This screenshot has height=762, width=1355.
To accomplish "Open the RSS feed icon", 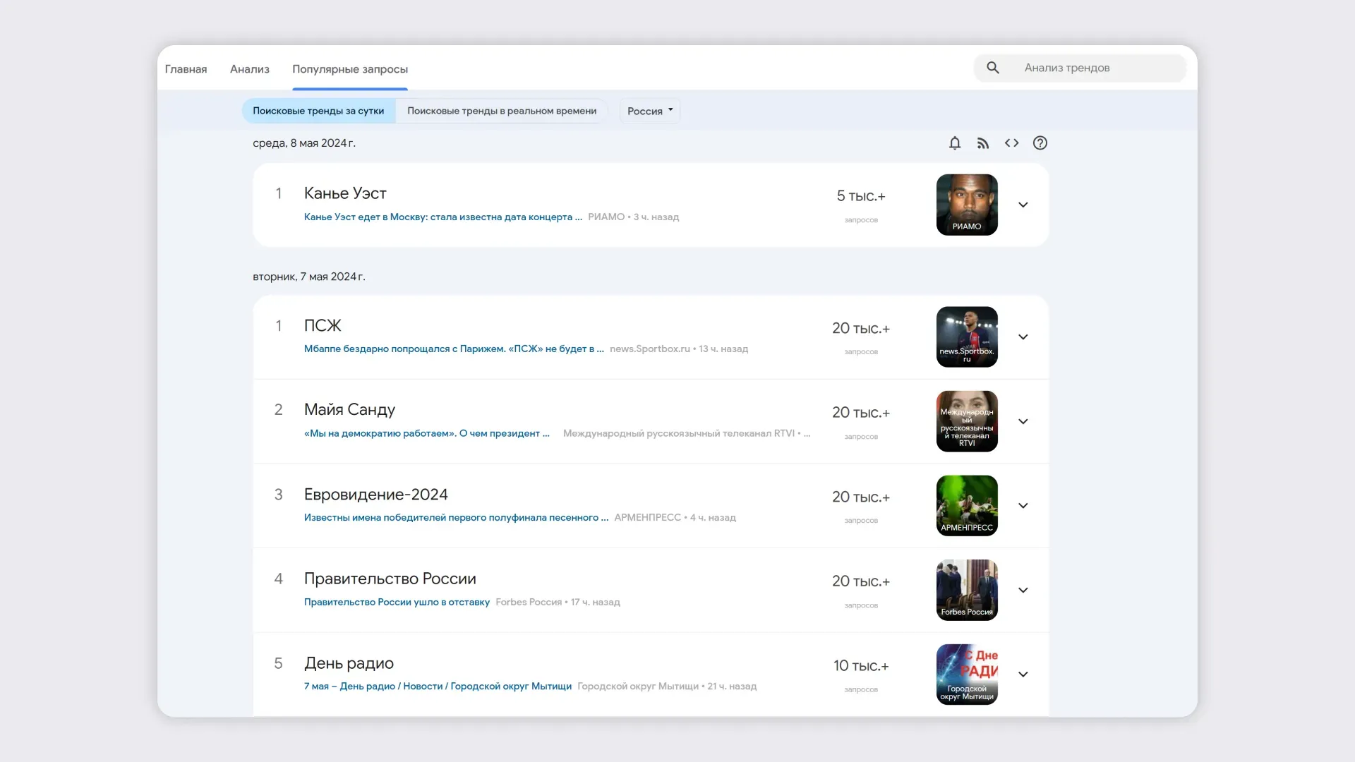I will 983,143.
